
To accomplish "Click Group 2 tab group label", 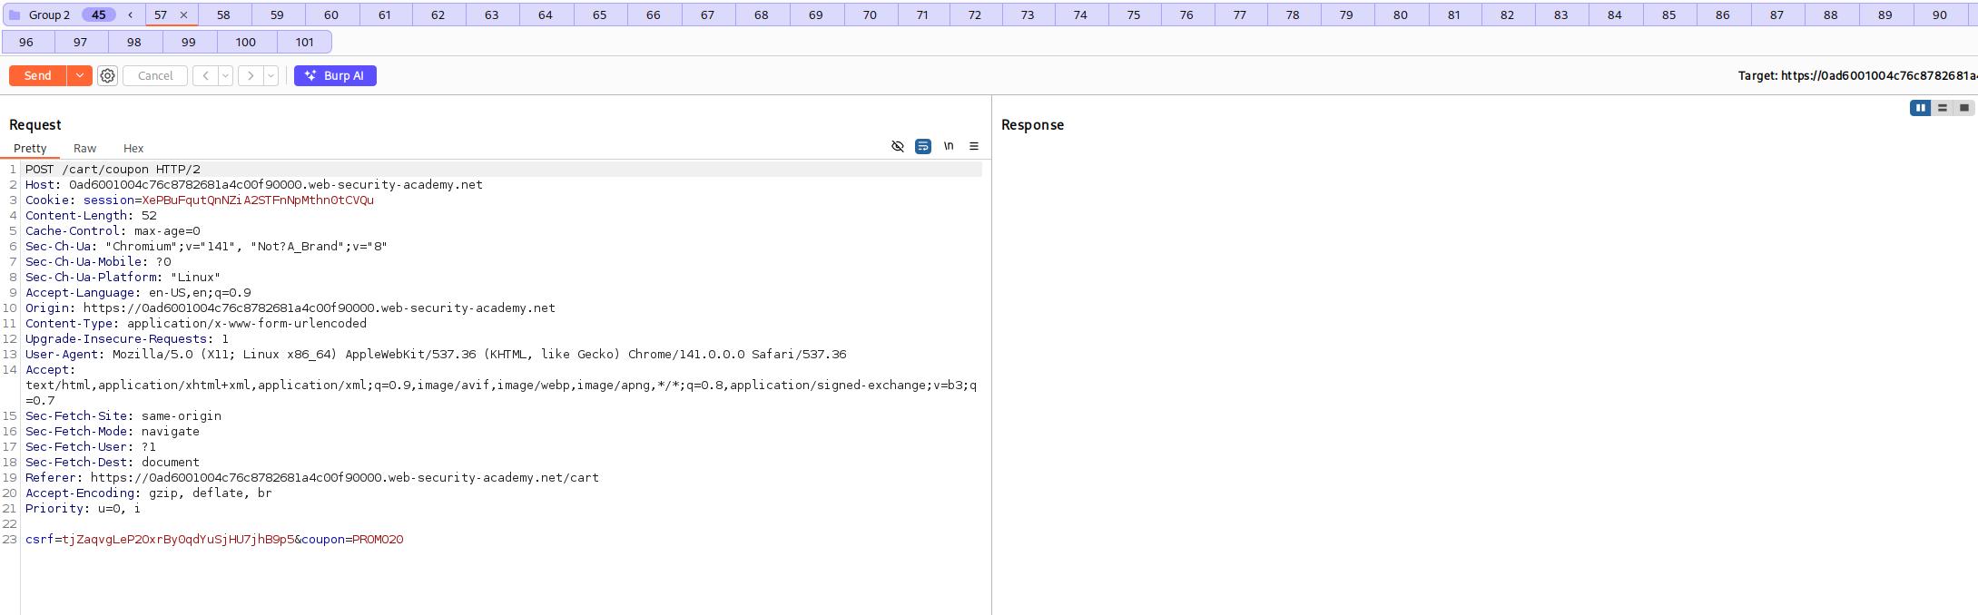I will [x=50, y=15].
